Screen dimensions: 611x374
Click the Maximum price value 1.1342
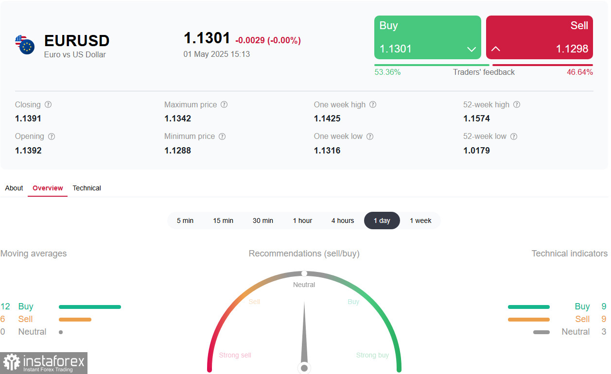[x=178, y=119]
